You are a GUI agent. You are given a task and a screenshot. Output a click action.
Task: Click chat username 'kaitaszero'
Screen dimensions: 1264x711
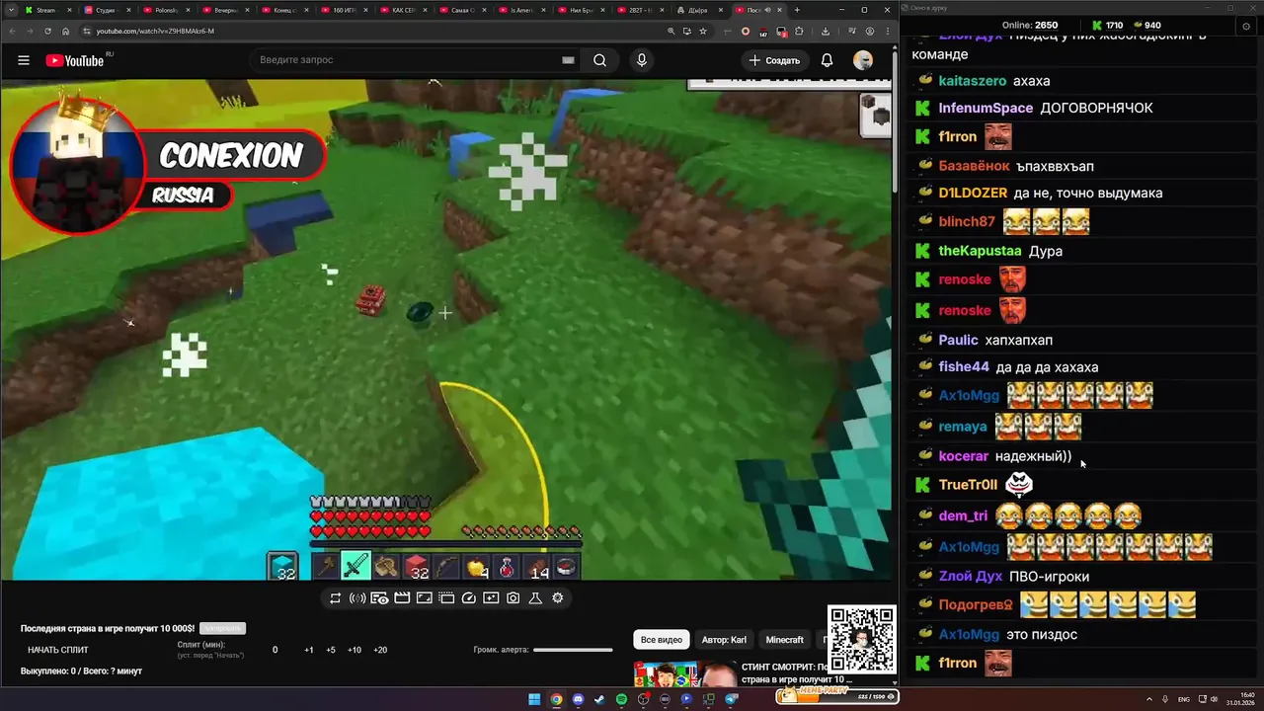(973, 81)
